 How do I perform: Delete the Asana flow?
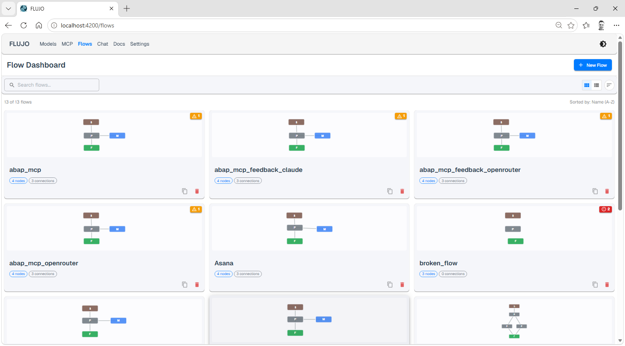coord(402,285)
